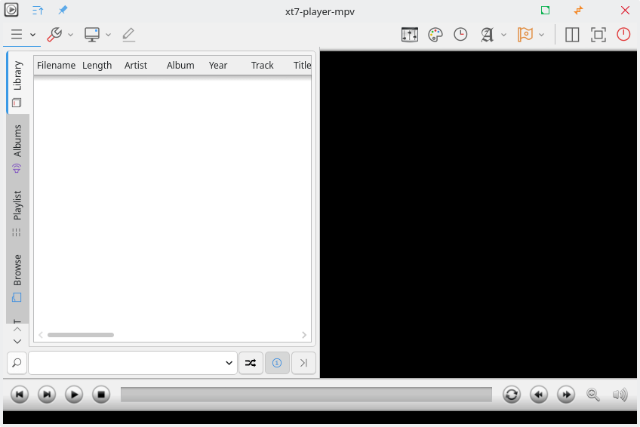Image resolution: width=640 pixels, height=427 pixels.
Task: Expand the monitor display dropdown arrow
Action: 108,35
